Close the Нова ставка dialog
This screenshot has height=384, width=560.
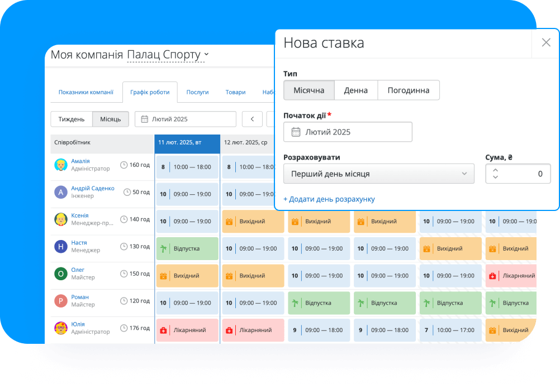click(x=545, y=43)
